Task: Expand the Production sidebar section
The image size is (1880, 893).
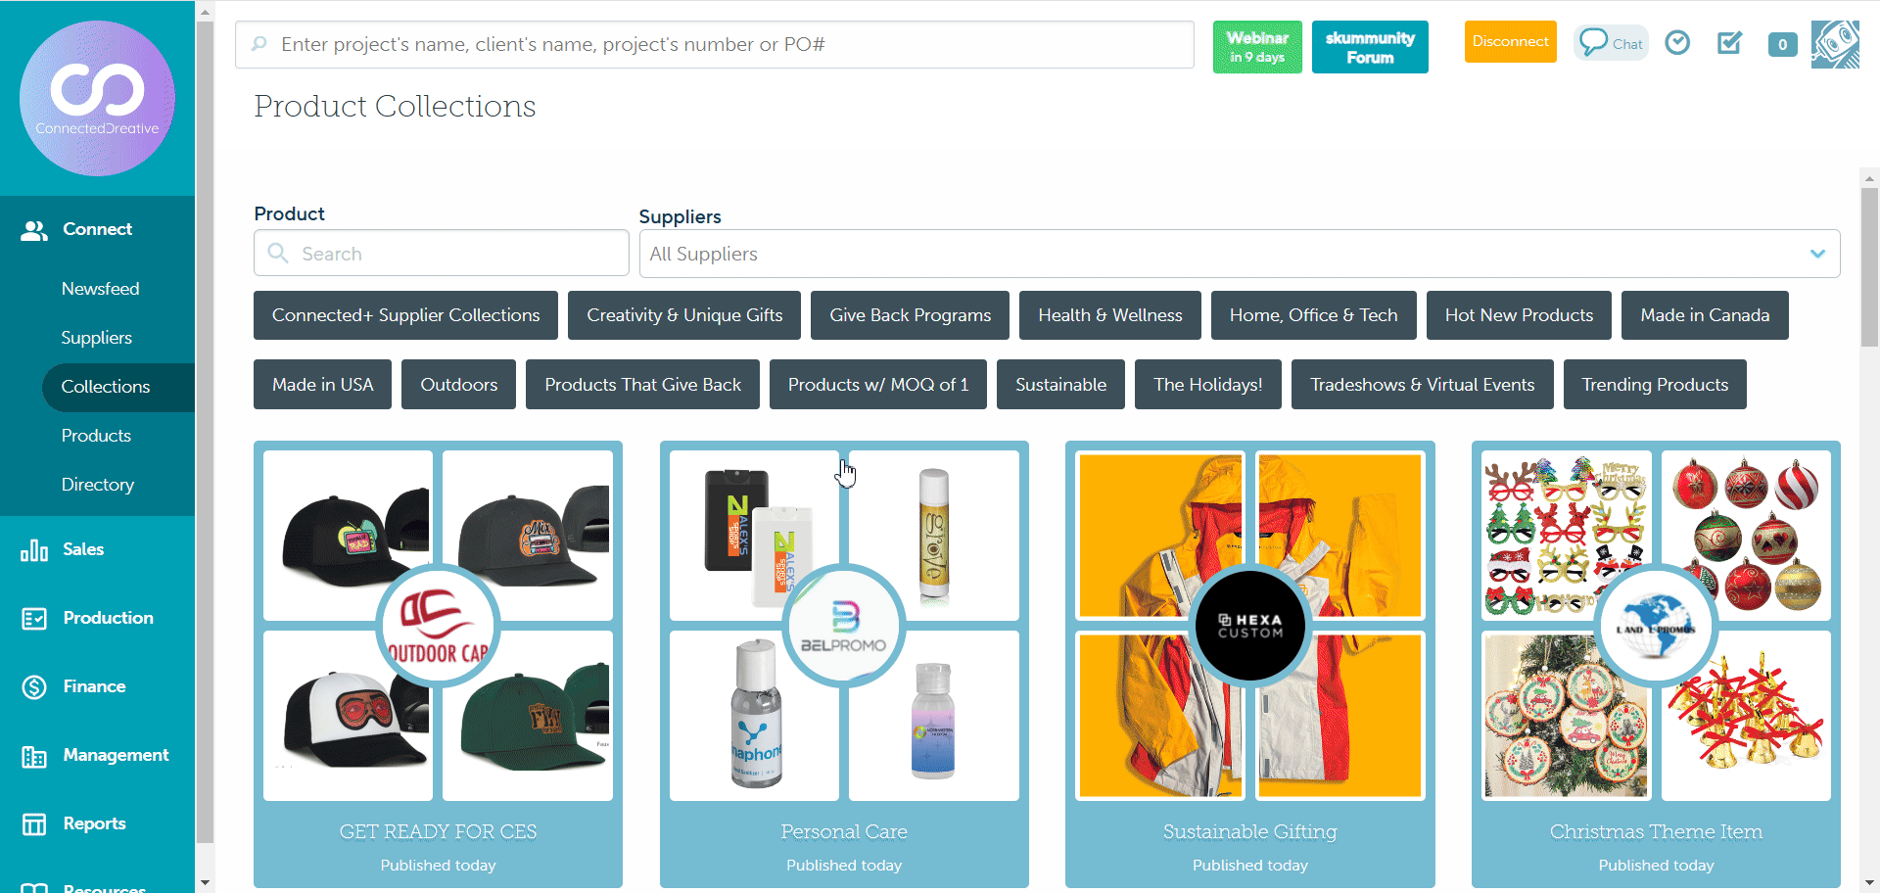Action: pyautogui.click(x=108, y=618)
